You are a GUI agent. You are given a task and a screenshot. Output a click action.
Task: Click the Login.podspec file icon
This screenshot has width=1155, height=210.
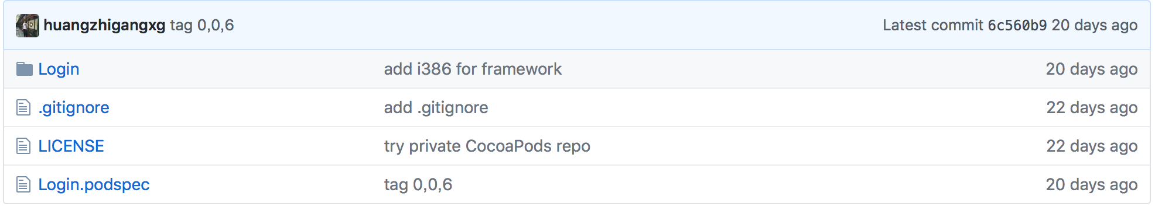[x=23, y=184]
